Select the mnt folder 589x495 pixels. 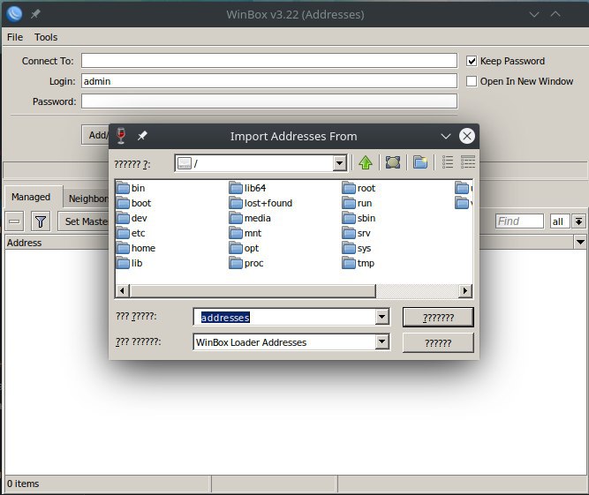coord(245,233)
